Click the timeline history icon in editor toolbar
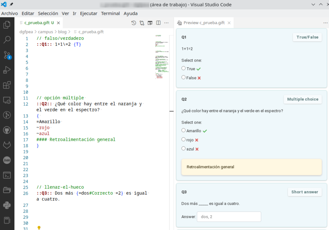Screen dimensions: 329x230 point(134,23)
